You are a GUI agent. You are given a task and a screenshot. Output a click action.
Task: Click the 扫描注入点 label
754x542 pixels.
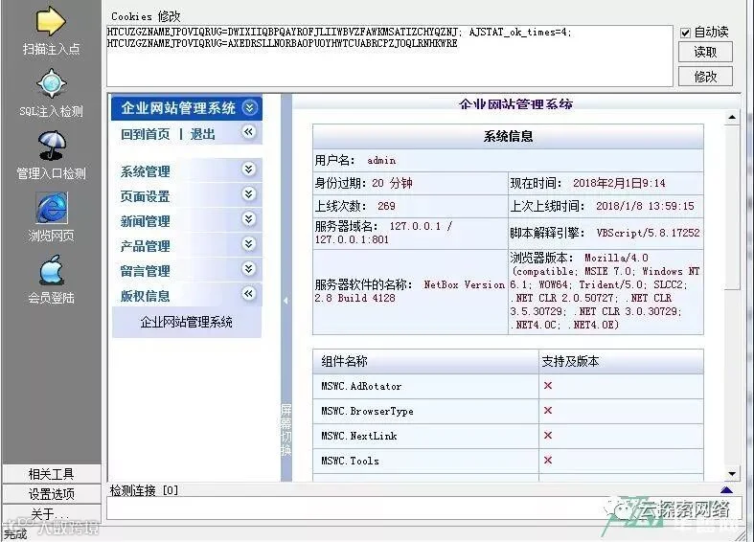click(52, 49)
